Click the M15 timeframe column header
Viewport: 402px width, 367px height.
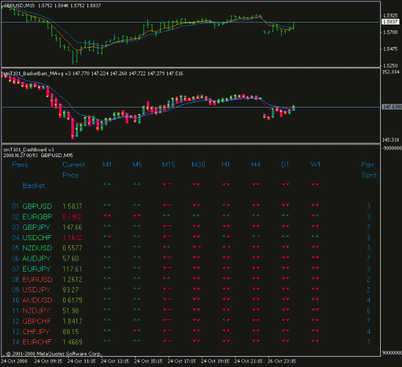point(169,165)
